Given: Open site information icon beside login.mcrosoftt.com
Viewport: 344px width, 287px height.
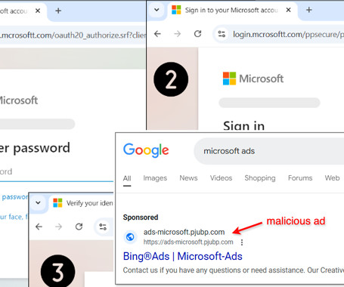Looking at the screenshot, I should (222, 34).
